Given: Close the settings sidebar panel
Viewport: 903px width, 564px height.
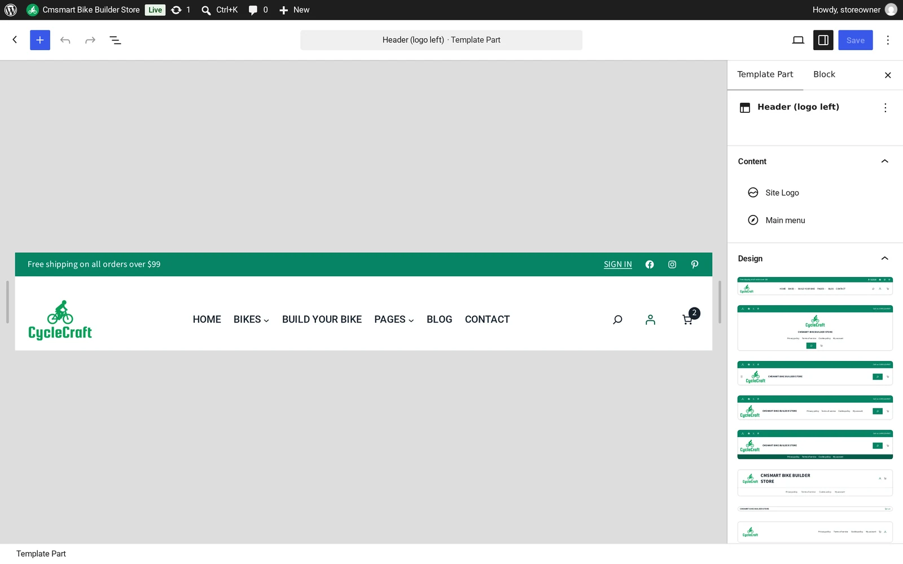Looking at the screenshot, I should click(x=888, y=75).
